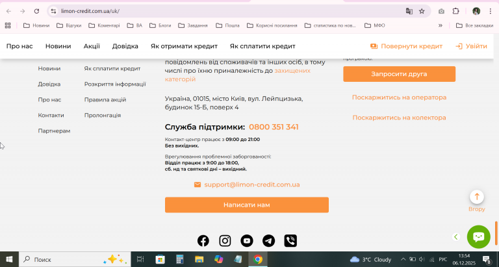Screen dimensions: 499x267
Task: Open the Корисні посилання bookmarks folder
Action: coord(272,25)
